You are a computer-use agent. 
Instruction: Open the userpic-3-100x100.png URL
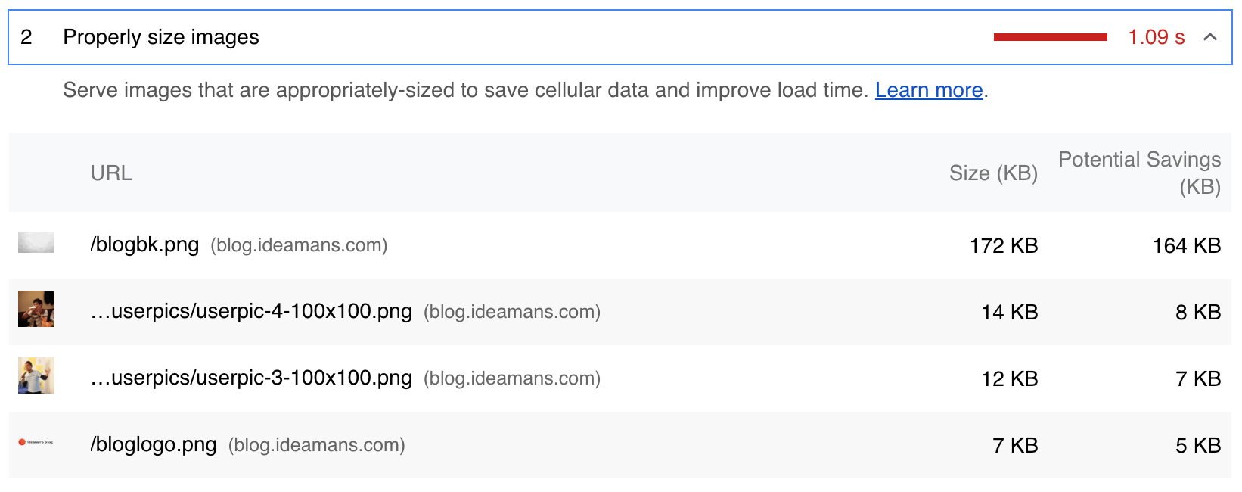[251, 378]
